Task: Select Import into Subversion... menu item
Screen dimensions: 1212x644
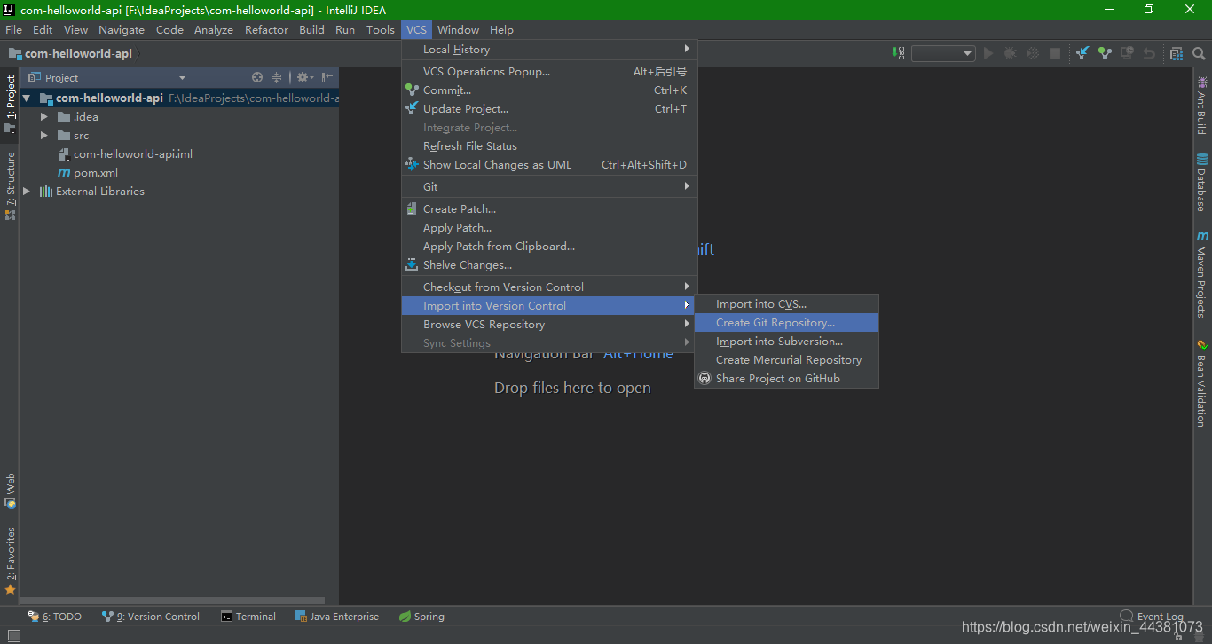Action: tap(786, 342)
